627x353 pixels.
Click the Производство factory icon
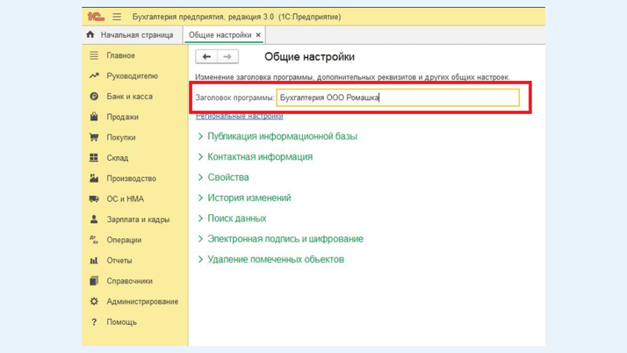pos(94,178)
